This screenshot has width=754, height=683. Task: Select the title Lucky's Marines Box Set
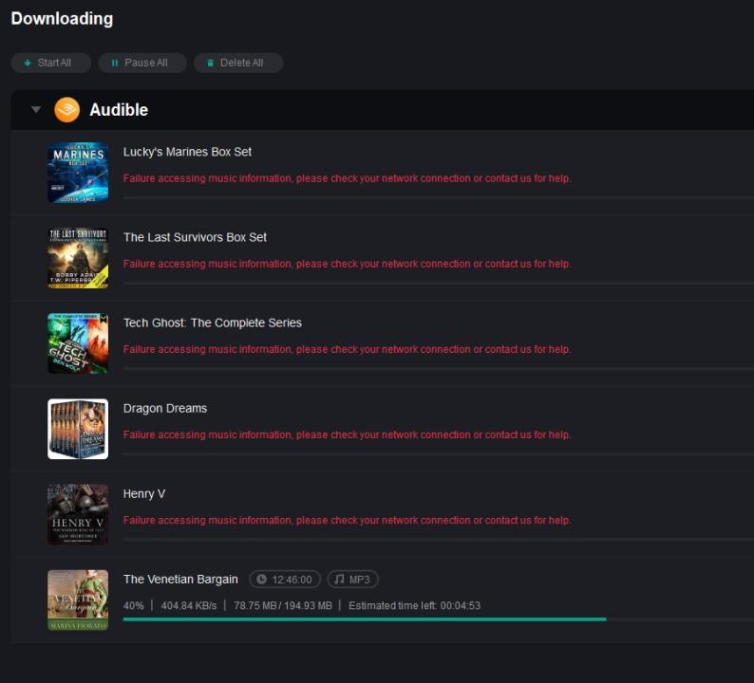187,152
